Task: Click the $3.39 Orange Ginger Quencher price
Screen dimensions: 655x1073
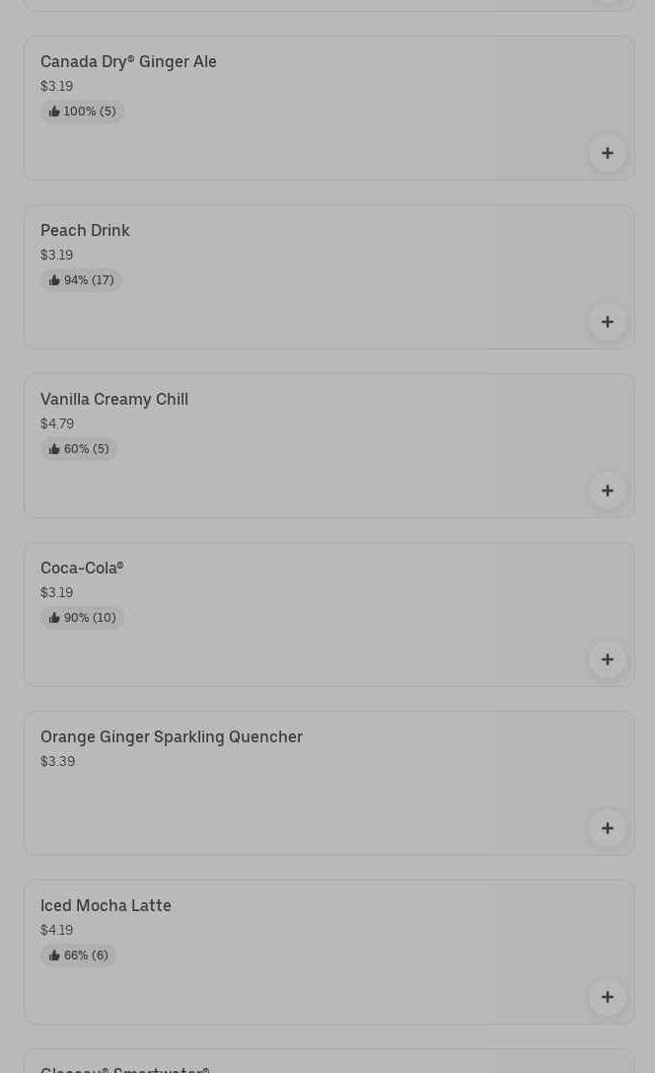Action: [x=57, y=761]
